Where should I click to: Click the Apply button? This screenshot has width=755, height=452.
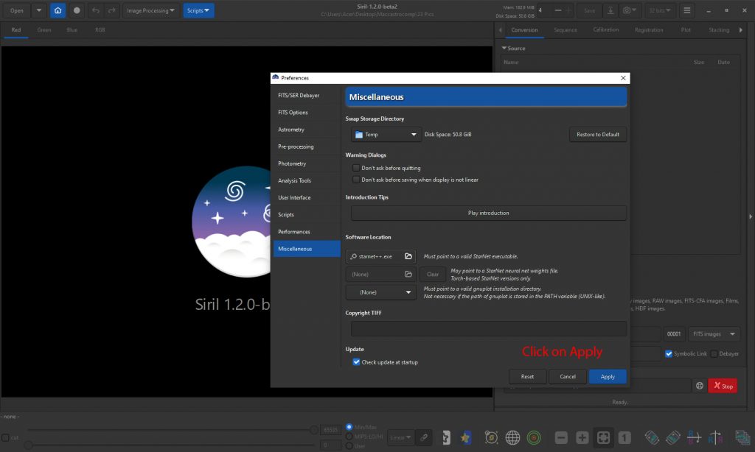pyautogui.click(x=608, y=376)
